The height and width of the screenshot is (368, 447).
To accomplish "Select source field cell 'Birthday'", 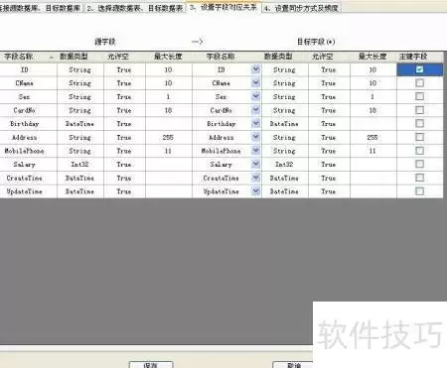I will point(29,124).
